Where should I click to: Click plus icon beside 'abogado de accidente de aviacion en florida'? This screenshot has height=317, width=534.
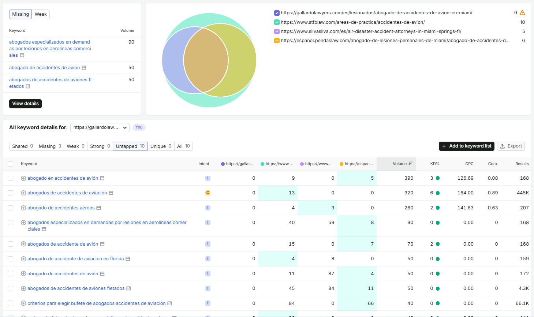click(x=23, y=259)
